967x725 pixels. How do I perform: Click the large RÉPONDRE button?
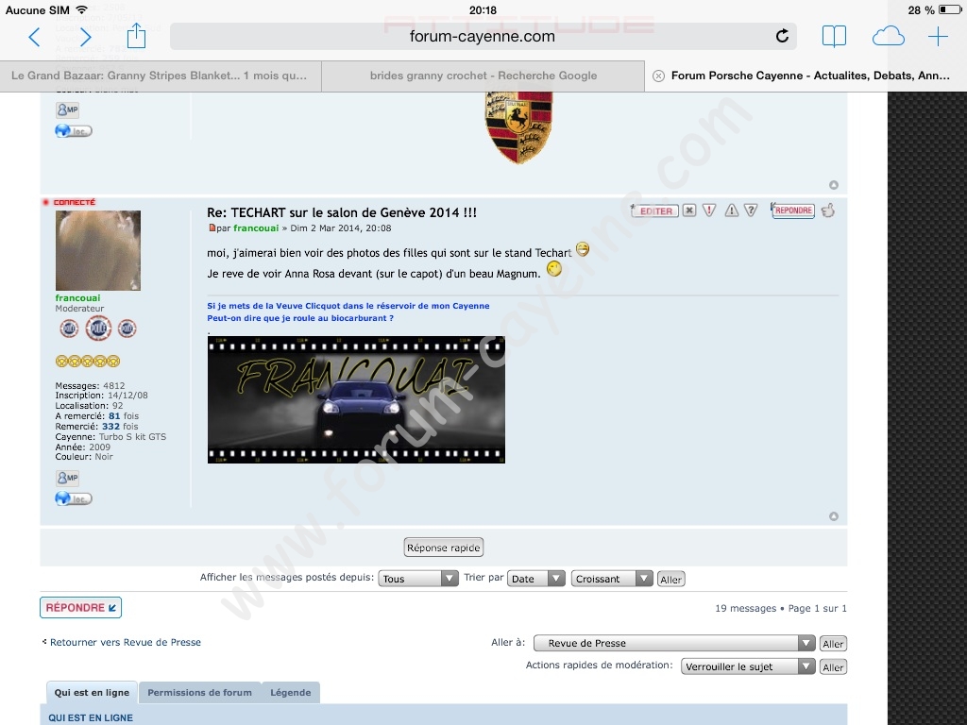coord(81,607)
